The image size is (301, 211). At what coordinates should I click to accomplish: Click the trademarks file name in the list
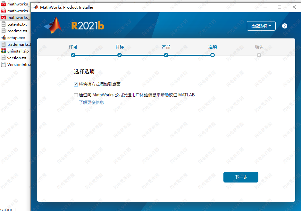point(19,44)
